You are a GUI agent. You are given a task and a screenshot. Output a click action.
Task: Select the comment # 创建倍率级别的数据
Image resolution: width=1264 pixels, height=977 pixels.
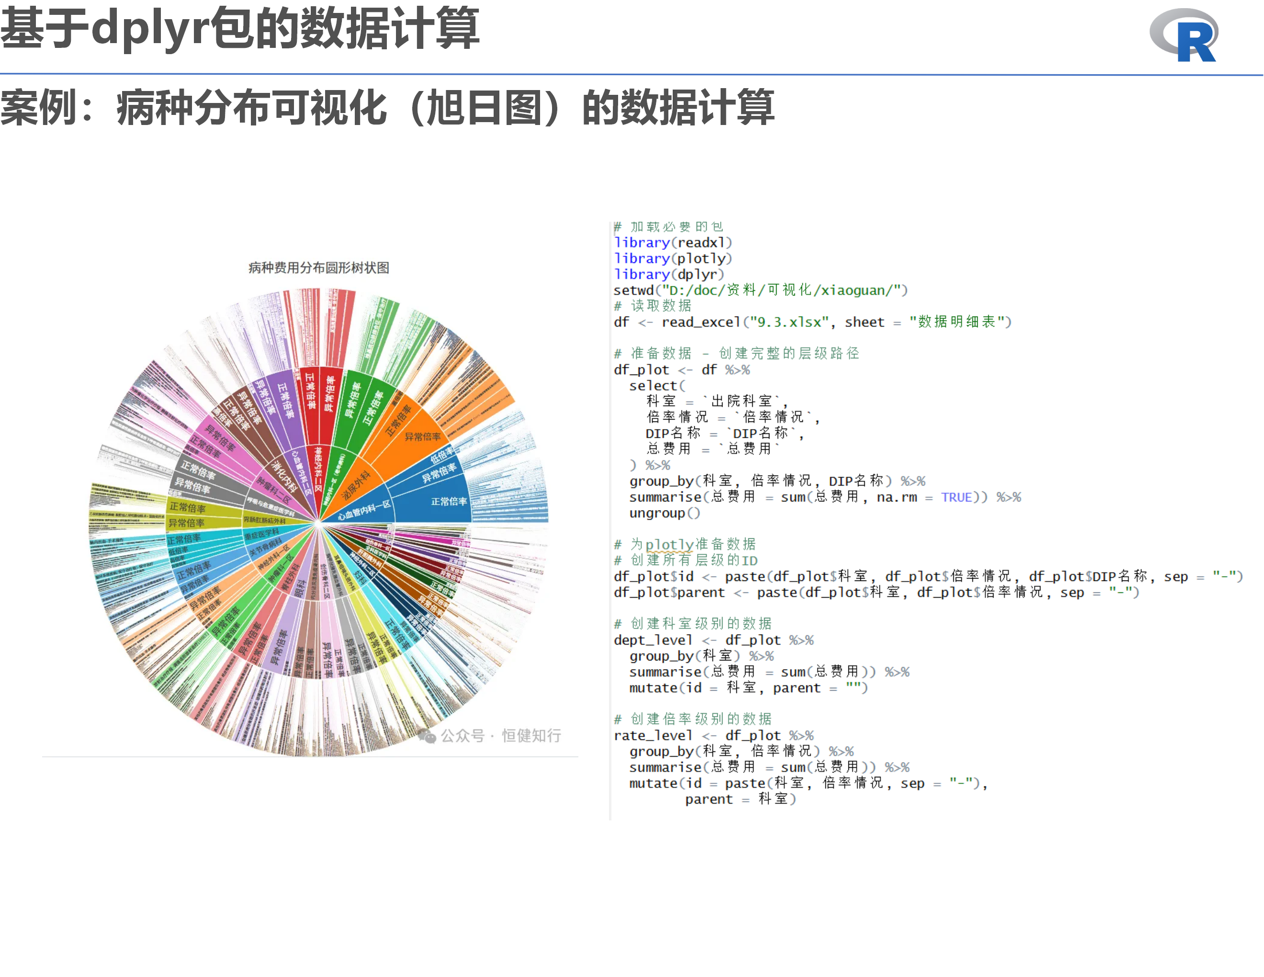693,719
